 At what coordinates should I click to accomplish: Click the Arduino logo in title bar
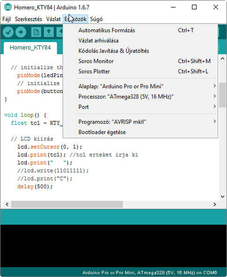tap(8, 7)
